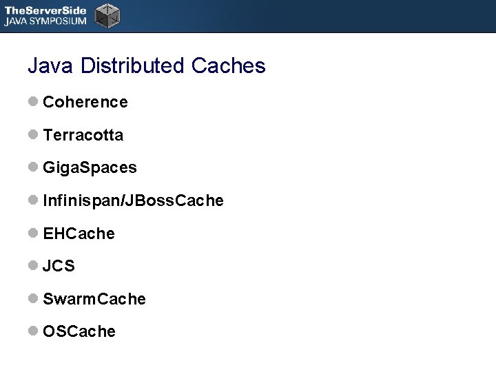The height and width of the screenshot is (372, 496).
Task: Click the cube logo icon in header
Action: pyautogui.click(x=107, y=16)
